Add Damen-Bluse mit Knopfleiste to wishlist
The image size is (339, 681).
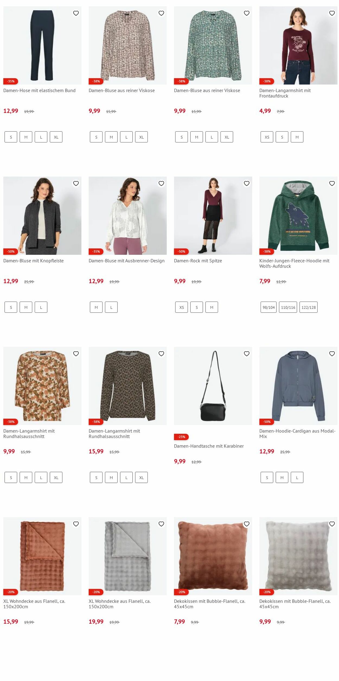point(76,183)
